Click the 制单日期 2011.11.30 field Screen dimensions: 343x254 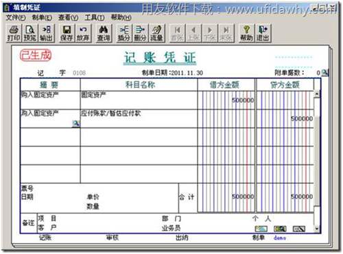click(172, 73)
